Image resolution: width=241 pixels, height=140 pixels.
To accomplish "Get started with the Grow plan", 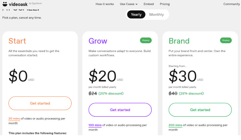I will 120,110.
